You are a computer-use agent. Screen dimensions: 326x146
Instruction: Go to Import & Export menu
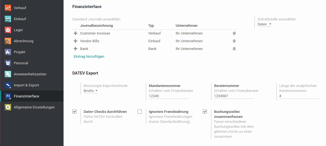tap(27, 85)
